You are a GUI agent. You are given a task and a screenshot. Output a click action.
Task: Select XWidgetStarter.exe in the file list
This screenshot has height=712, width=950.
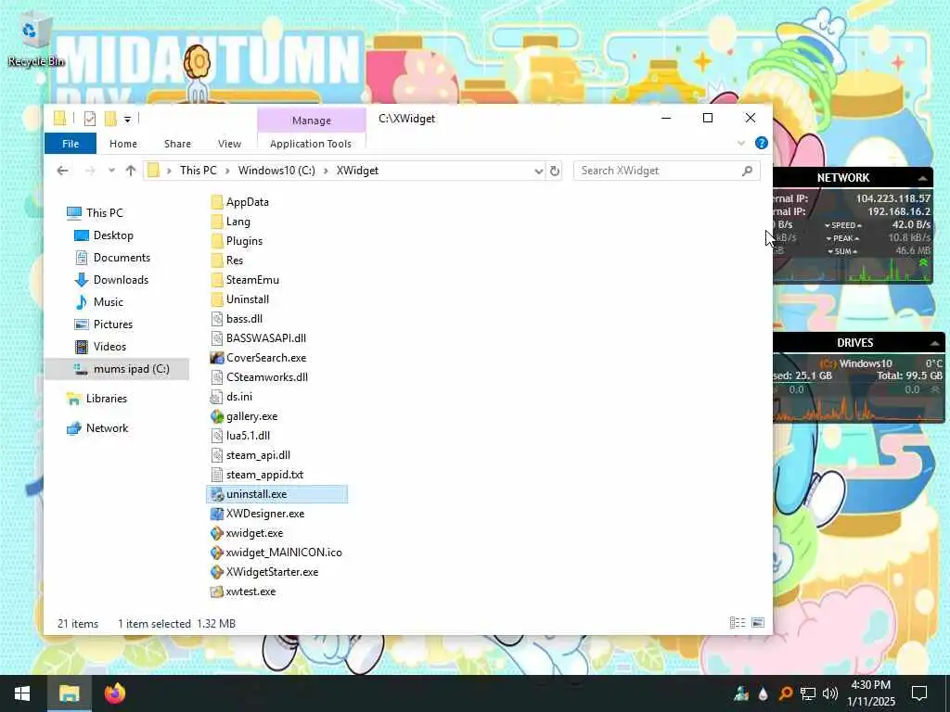(264, 571)
